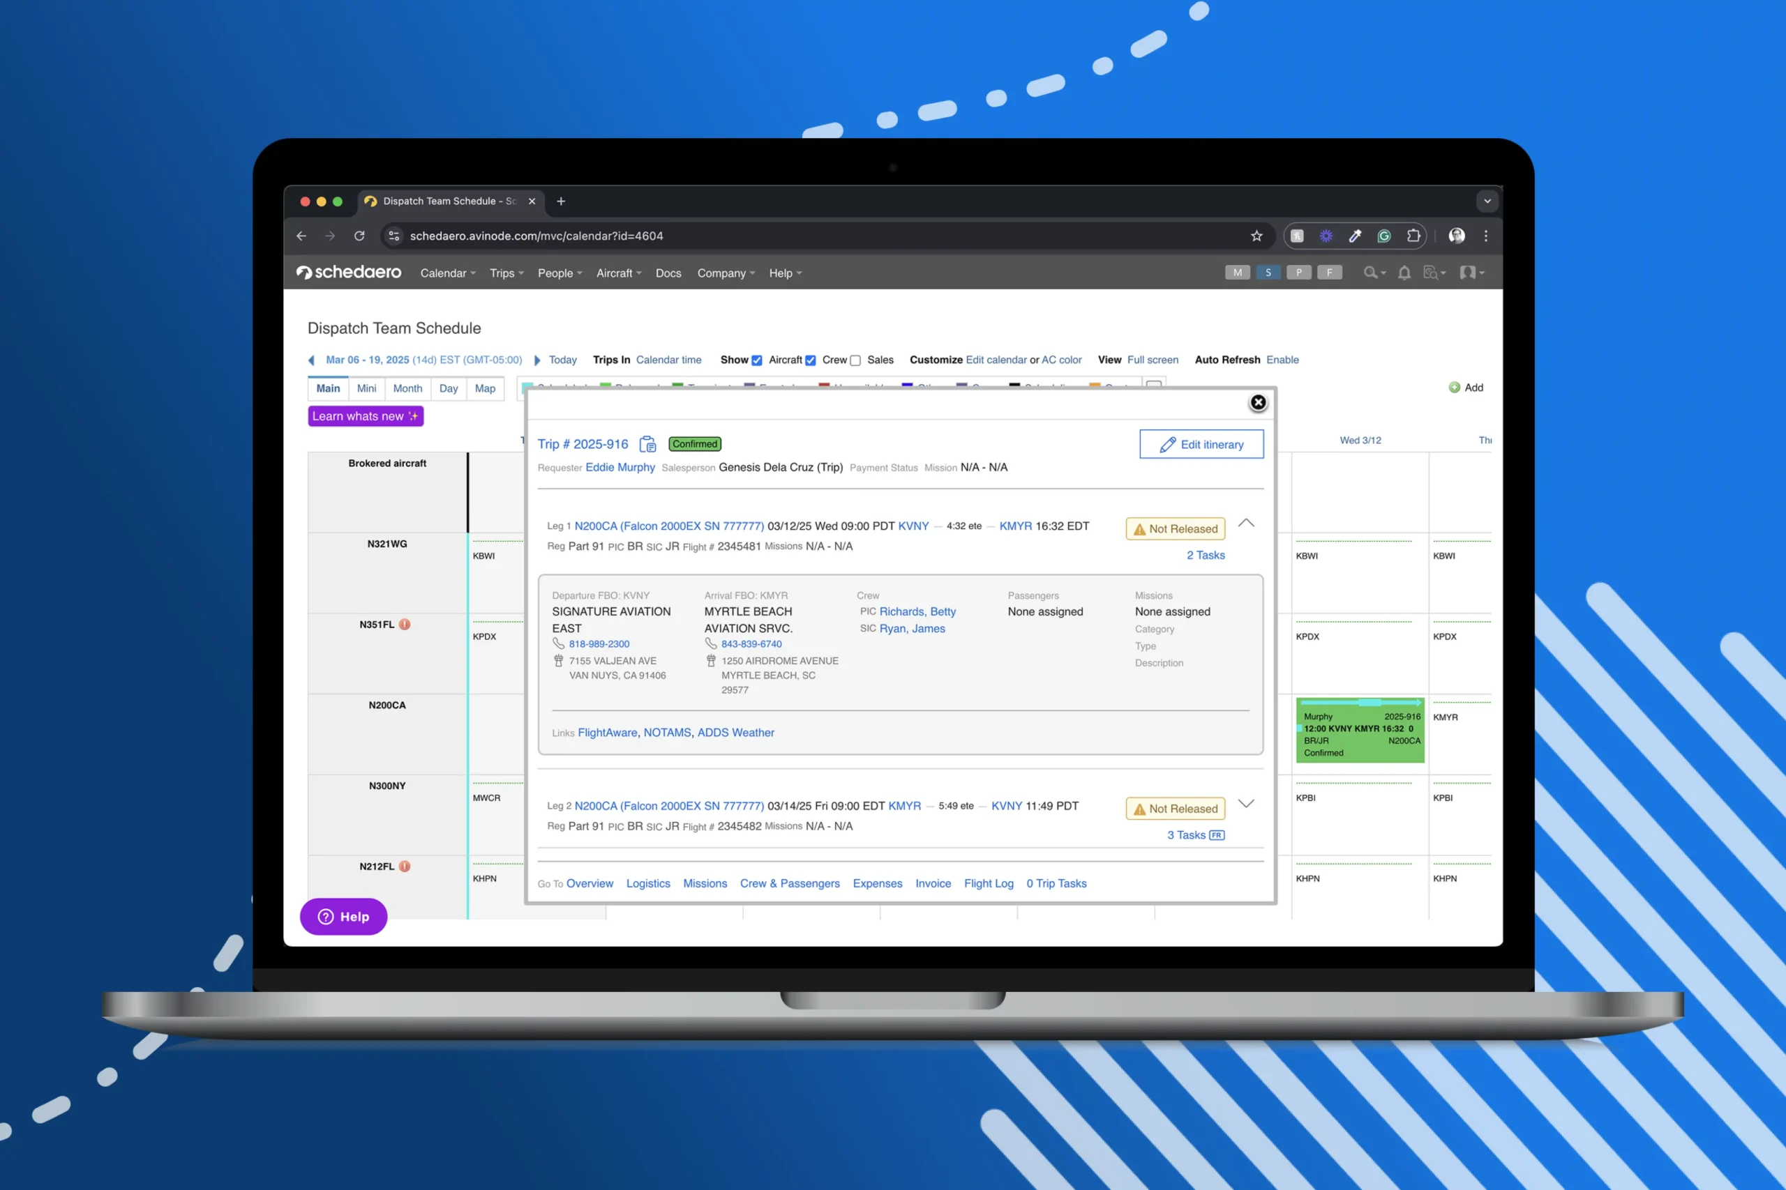The image size is (1786, 1190).
Task: Click previous date range arrow
Action: [311, 360]
